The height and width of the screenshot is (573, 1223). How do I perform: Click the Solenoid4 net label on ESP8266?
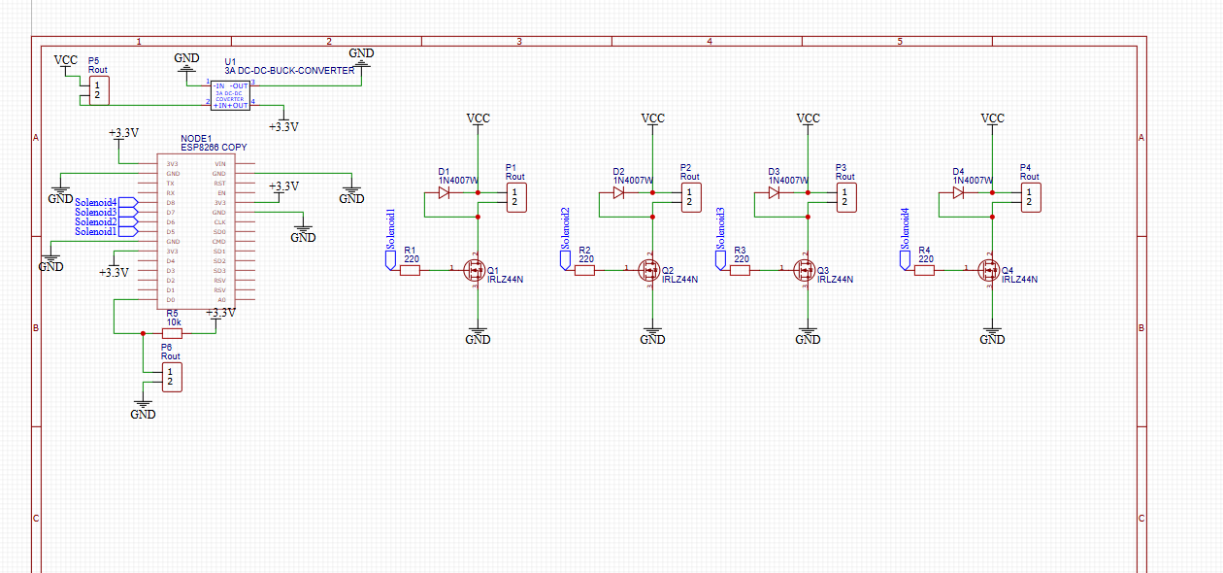coord(97,201)
